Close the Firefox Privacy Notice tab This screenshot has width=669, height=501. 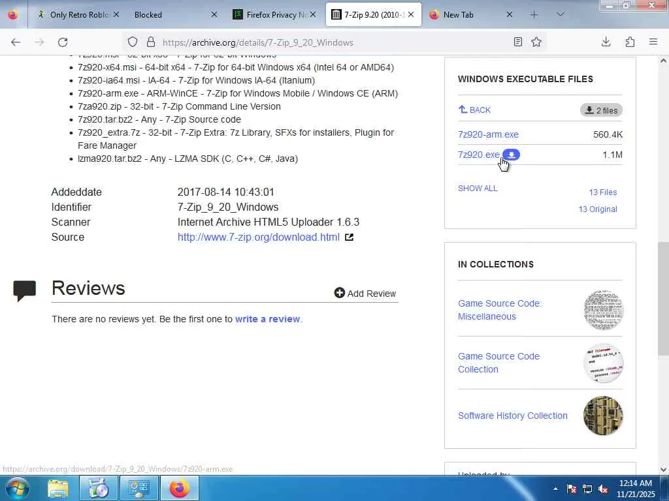pos(313,14)
